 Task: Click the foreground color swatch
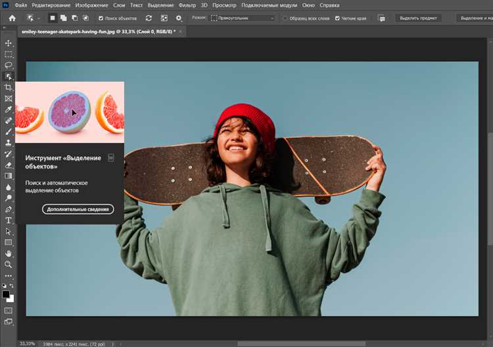[6, 294]
